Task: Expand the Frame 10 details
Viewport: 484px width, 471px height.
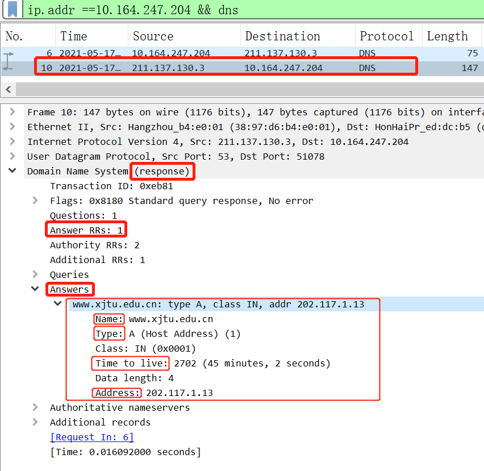Action: point(12,112)
